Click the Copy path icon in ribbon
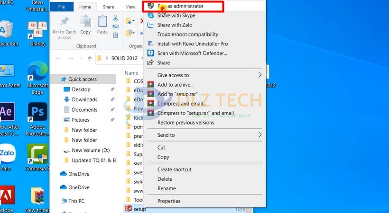Viewport: 389px width, 213px height. (115, 27)
